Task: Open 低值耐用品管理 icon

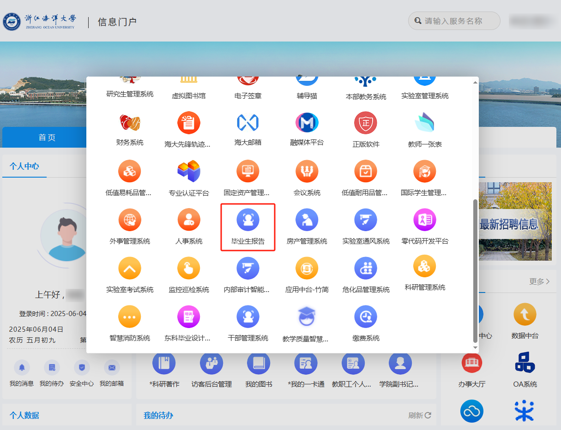Action: tap(366, 172)
